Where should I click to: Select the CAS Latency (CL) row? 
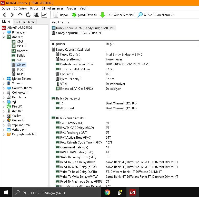coord(124,123)
